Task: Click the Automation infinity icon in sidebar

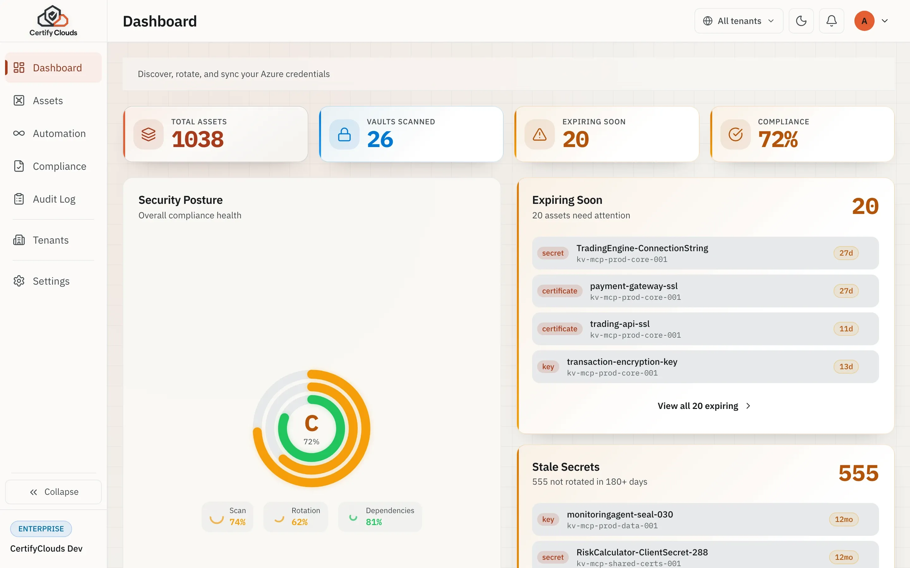Action: 19,133
